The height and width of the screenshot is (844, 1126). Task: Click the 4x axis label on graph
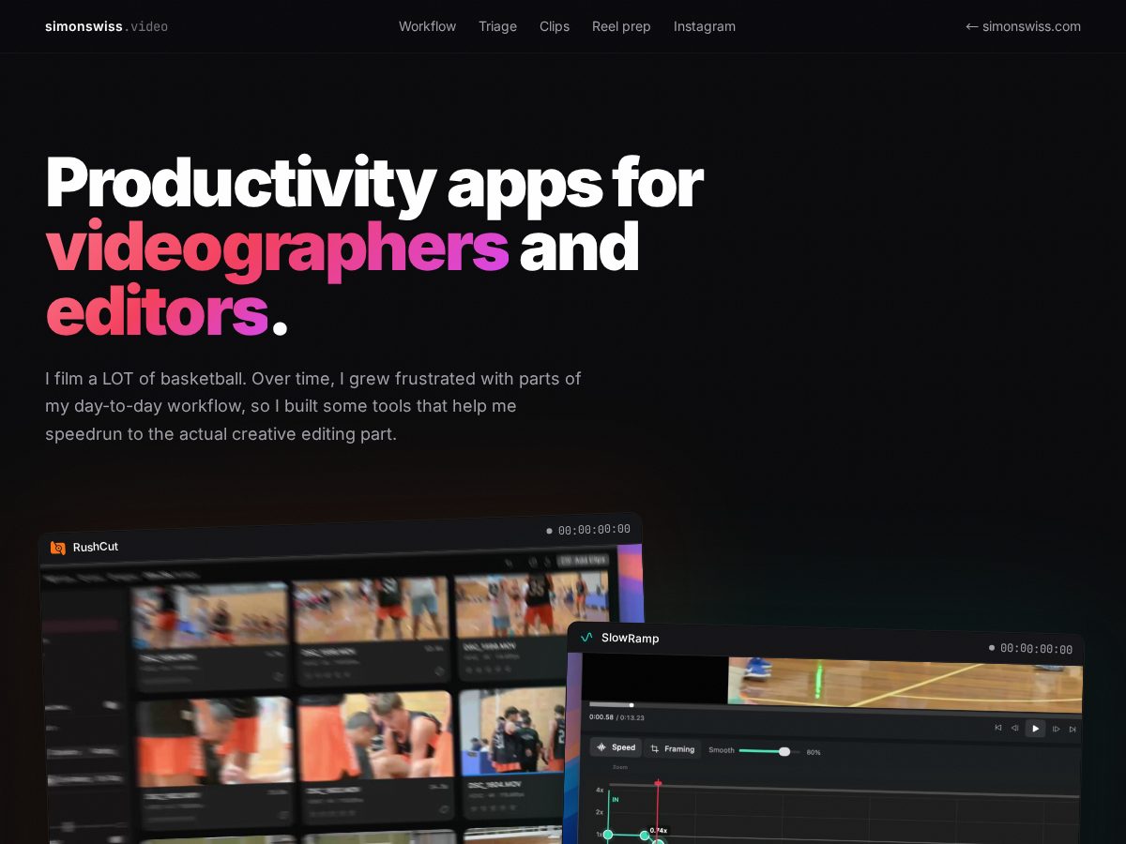pos(600,790)
